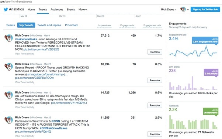Click the 26 Retweets tooltip
Viewport: 222px width, 139px height.
[211, 111]
